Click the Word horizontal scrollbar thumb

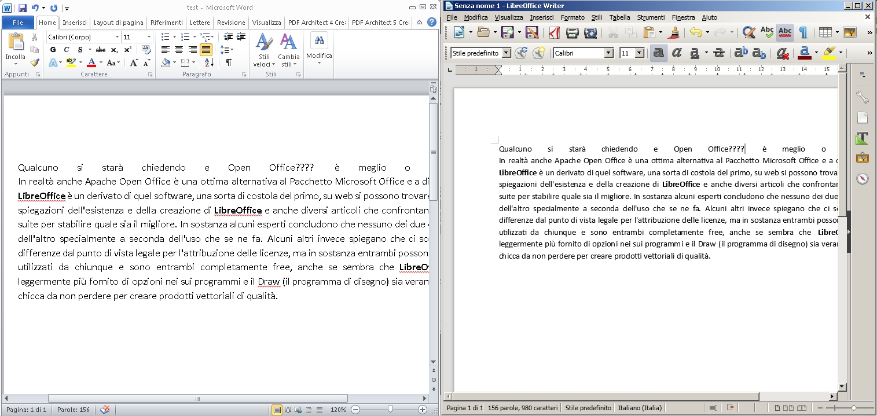tap(197, 399)
